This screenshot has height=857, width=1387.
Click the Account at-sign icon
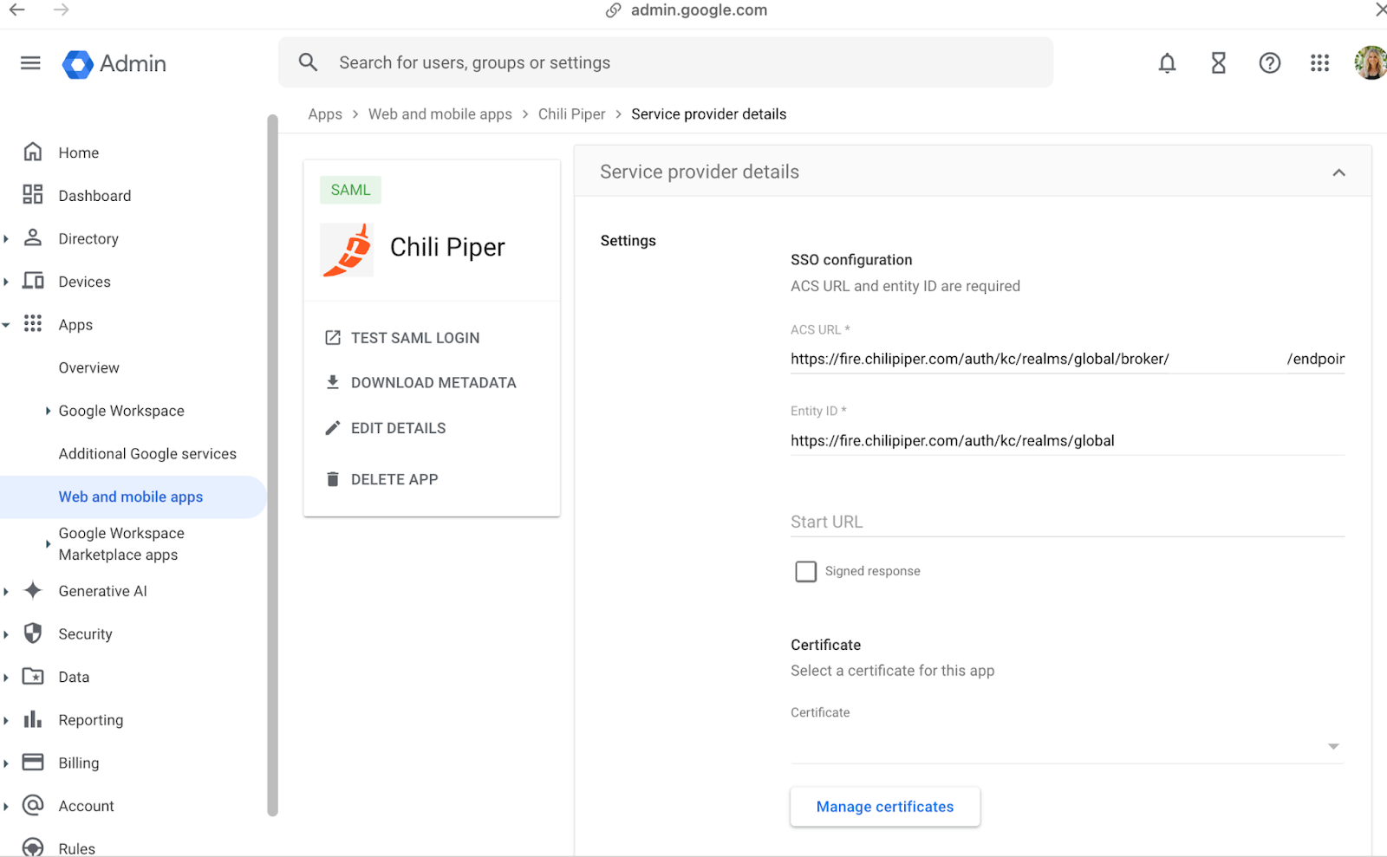(x=33, y=805)
